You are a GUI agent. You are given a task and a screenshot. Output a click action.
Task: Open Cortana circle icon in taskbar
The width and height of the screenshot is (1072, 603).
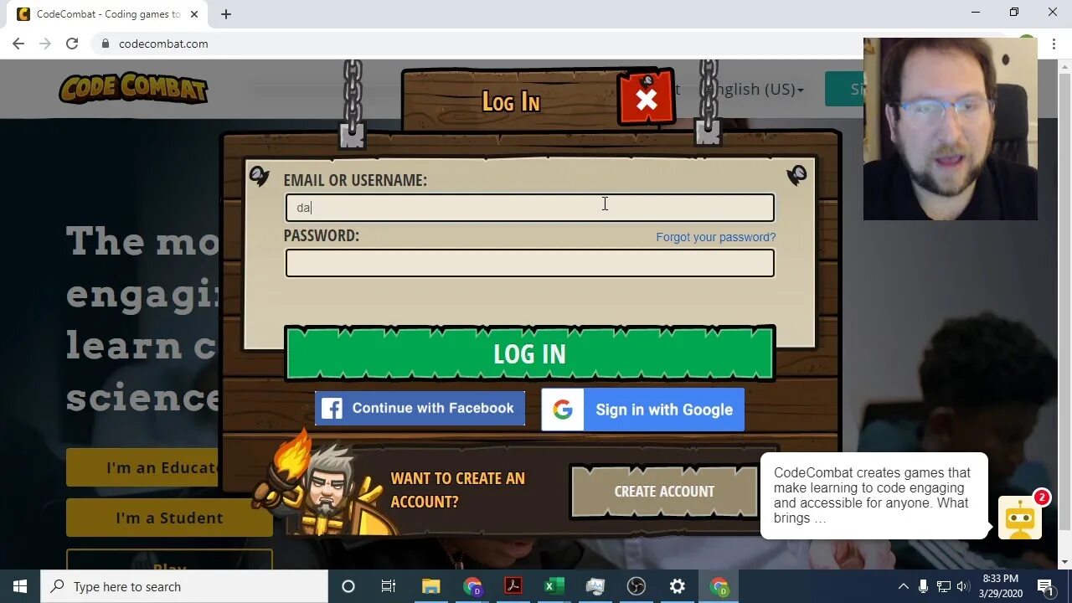(x=348, y=586)
